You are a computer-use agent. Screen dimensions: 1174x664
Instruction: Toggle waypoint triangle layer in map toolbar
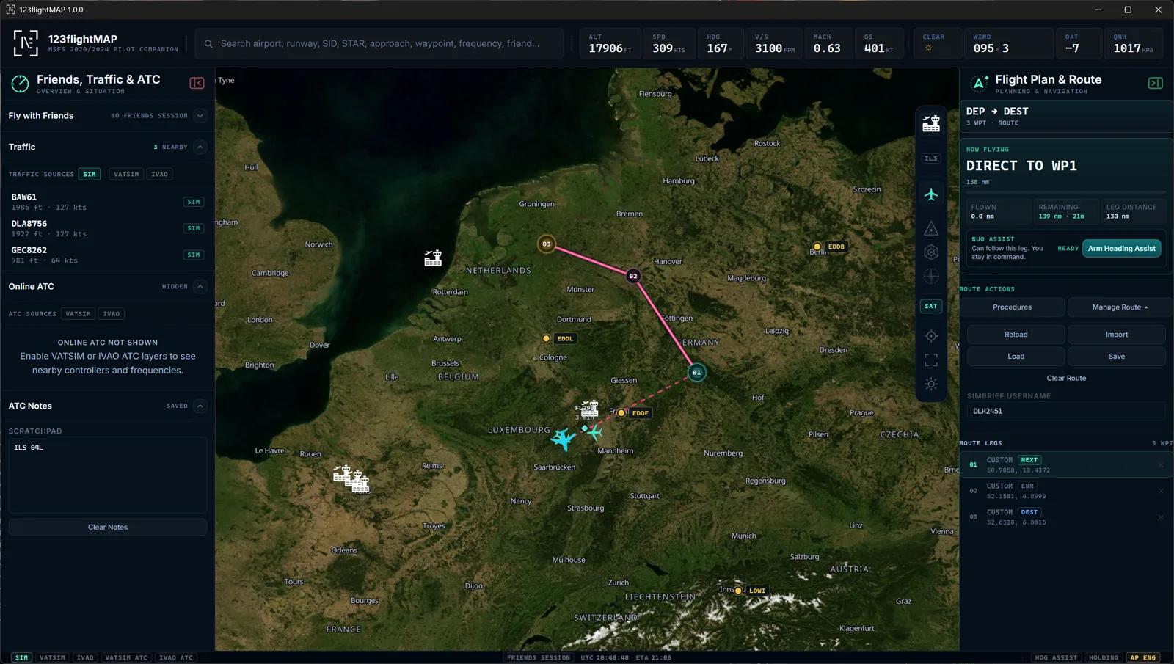pos(931,228)
